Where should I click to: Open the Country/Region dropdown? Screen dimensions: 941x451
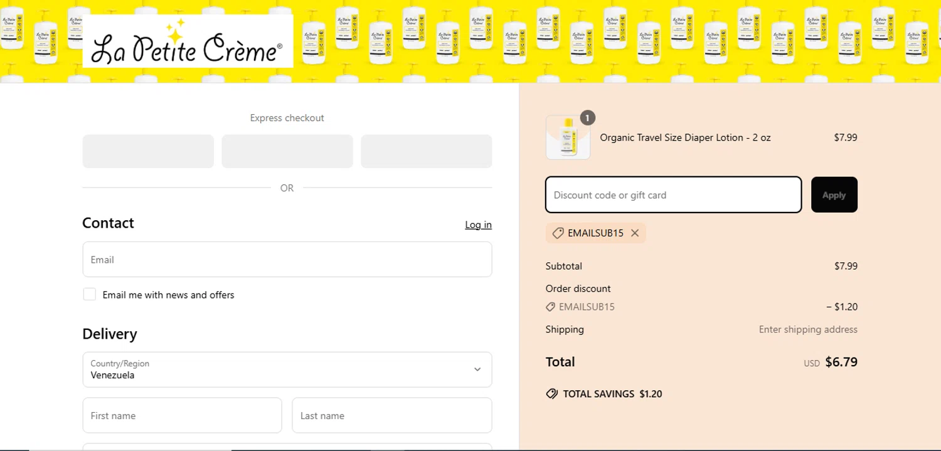pos(287,369)
